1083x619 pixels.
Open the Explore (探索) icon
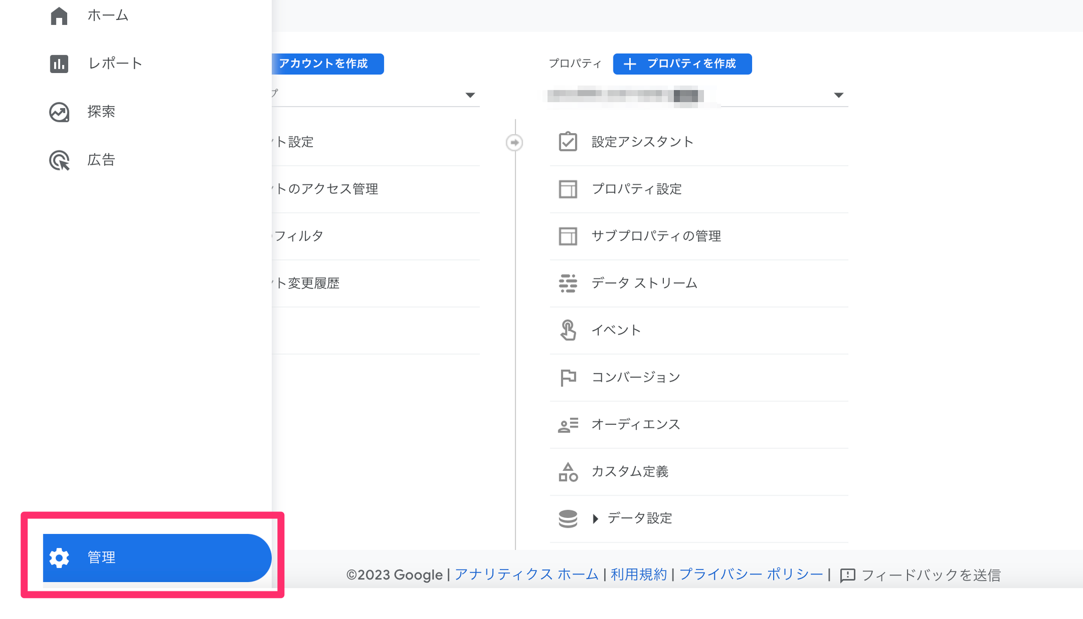tap(59, 112)
